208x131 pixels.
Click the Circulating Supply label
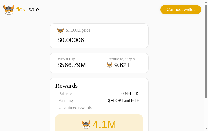[121, 59]
